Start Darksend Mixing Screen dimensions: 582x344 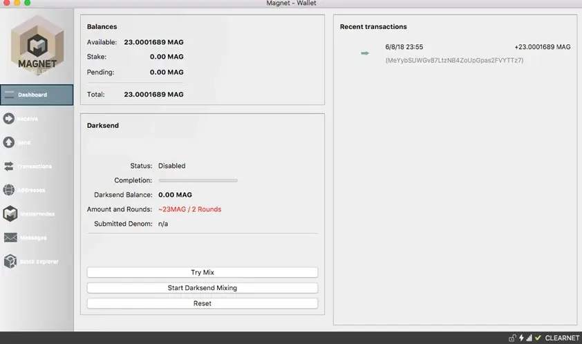pyautogui.click(x=203, y=288)
